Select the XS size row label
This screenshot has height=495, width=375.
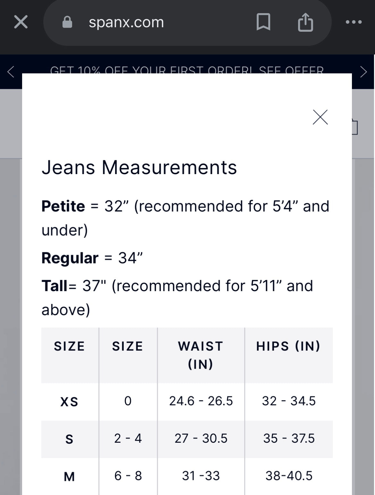(x=69, y=401)
